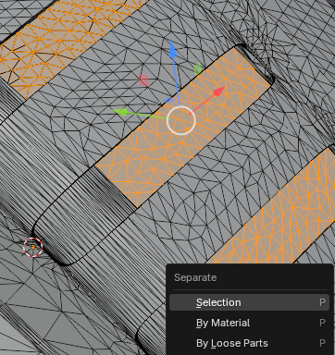Click the green Y-axis gizmo arrow
This screenshot has width=335, height=355.
(x=120, y=112)
